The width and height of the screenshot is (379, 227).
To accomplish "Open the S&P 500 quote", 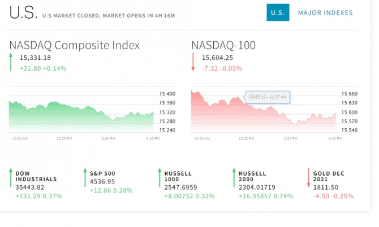I will pyautogui.click(x=102, y=173).
